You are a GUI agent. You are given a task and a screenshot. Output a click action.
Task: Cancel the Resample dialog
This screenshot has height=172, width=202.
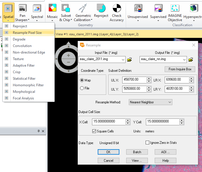109,161
